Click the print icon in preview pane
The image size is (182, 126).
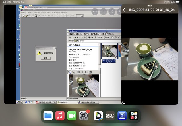coord(90,72)
